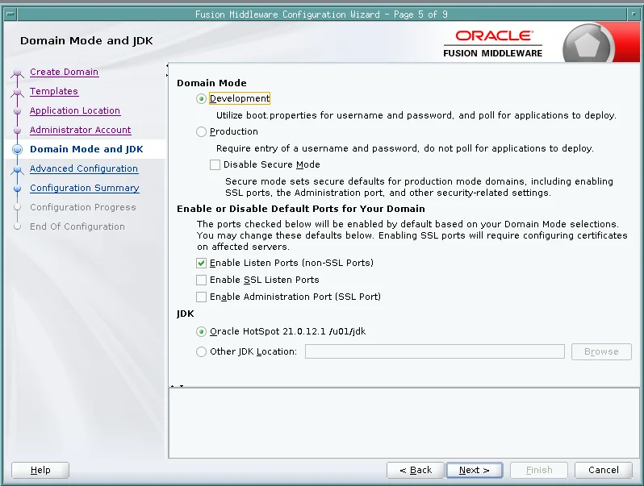
Task: Click the 'Utilize boot.properties' description text
Action: [416, 115]
